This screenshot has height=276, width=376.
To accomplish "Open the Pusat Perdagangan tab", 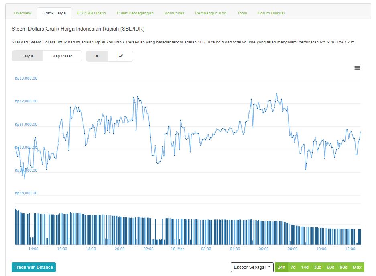I will click(135, 13).
